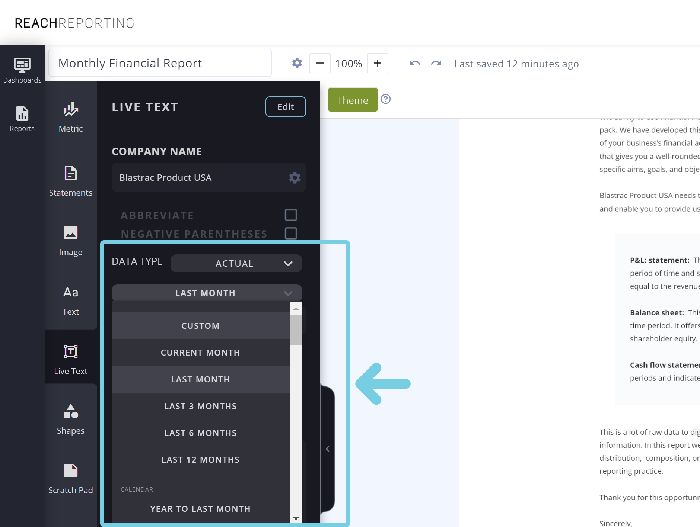Viewport: 700px width, 527px height.
Task: Collapse the side panel chevron
Action: tap(328, 449)
